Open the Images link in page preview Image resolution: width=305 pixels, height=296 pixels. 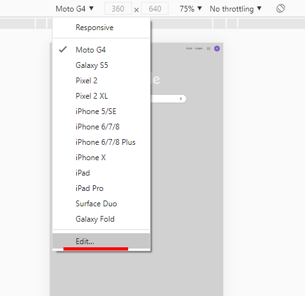pos(199,49)
